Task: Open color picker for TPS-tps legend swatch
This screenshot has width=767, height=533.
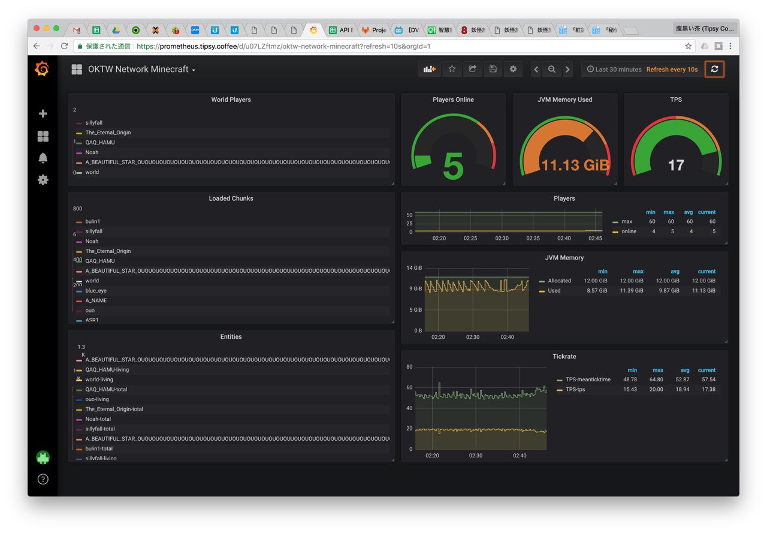Action: [x=560, y=390]
